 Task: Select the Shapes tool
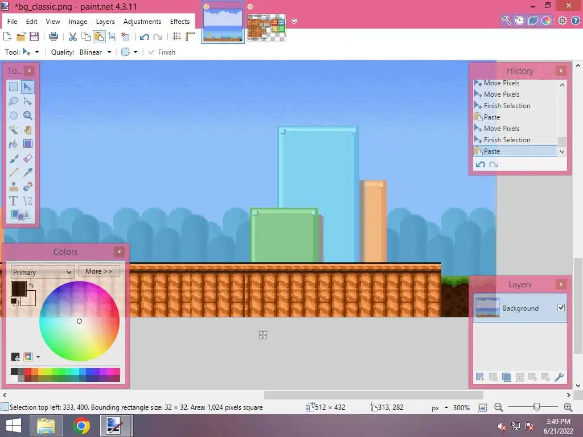[20, 215]
